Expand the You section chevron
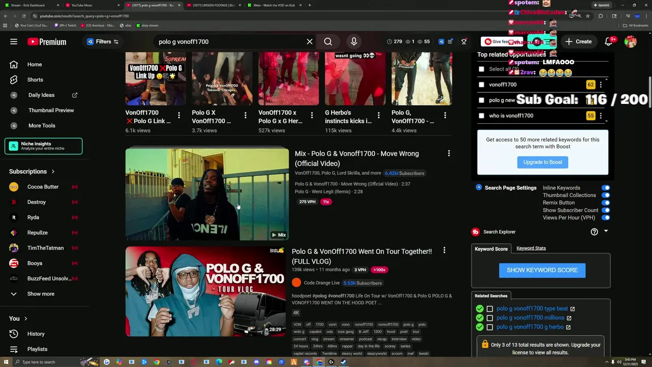Viewport: 652px width, 367px height. coord(26,319)
